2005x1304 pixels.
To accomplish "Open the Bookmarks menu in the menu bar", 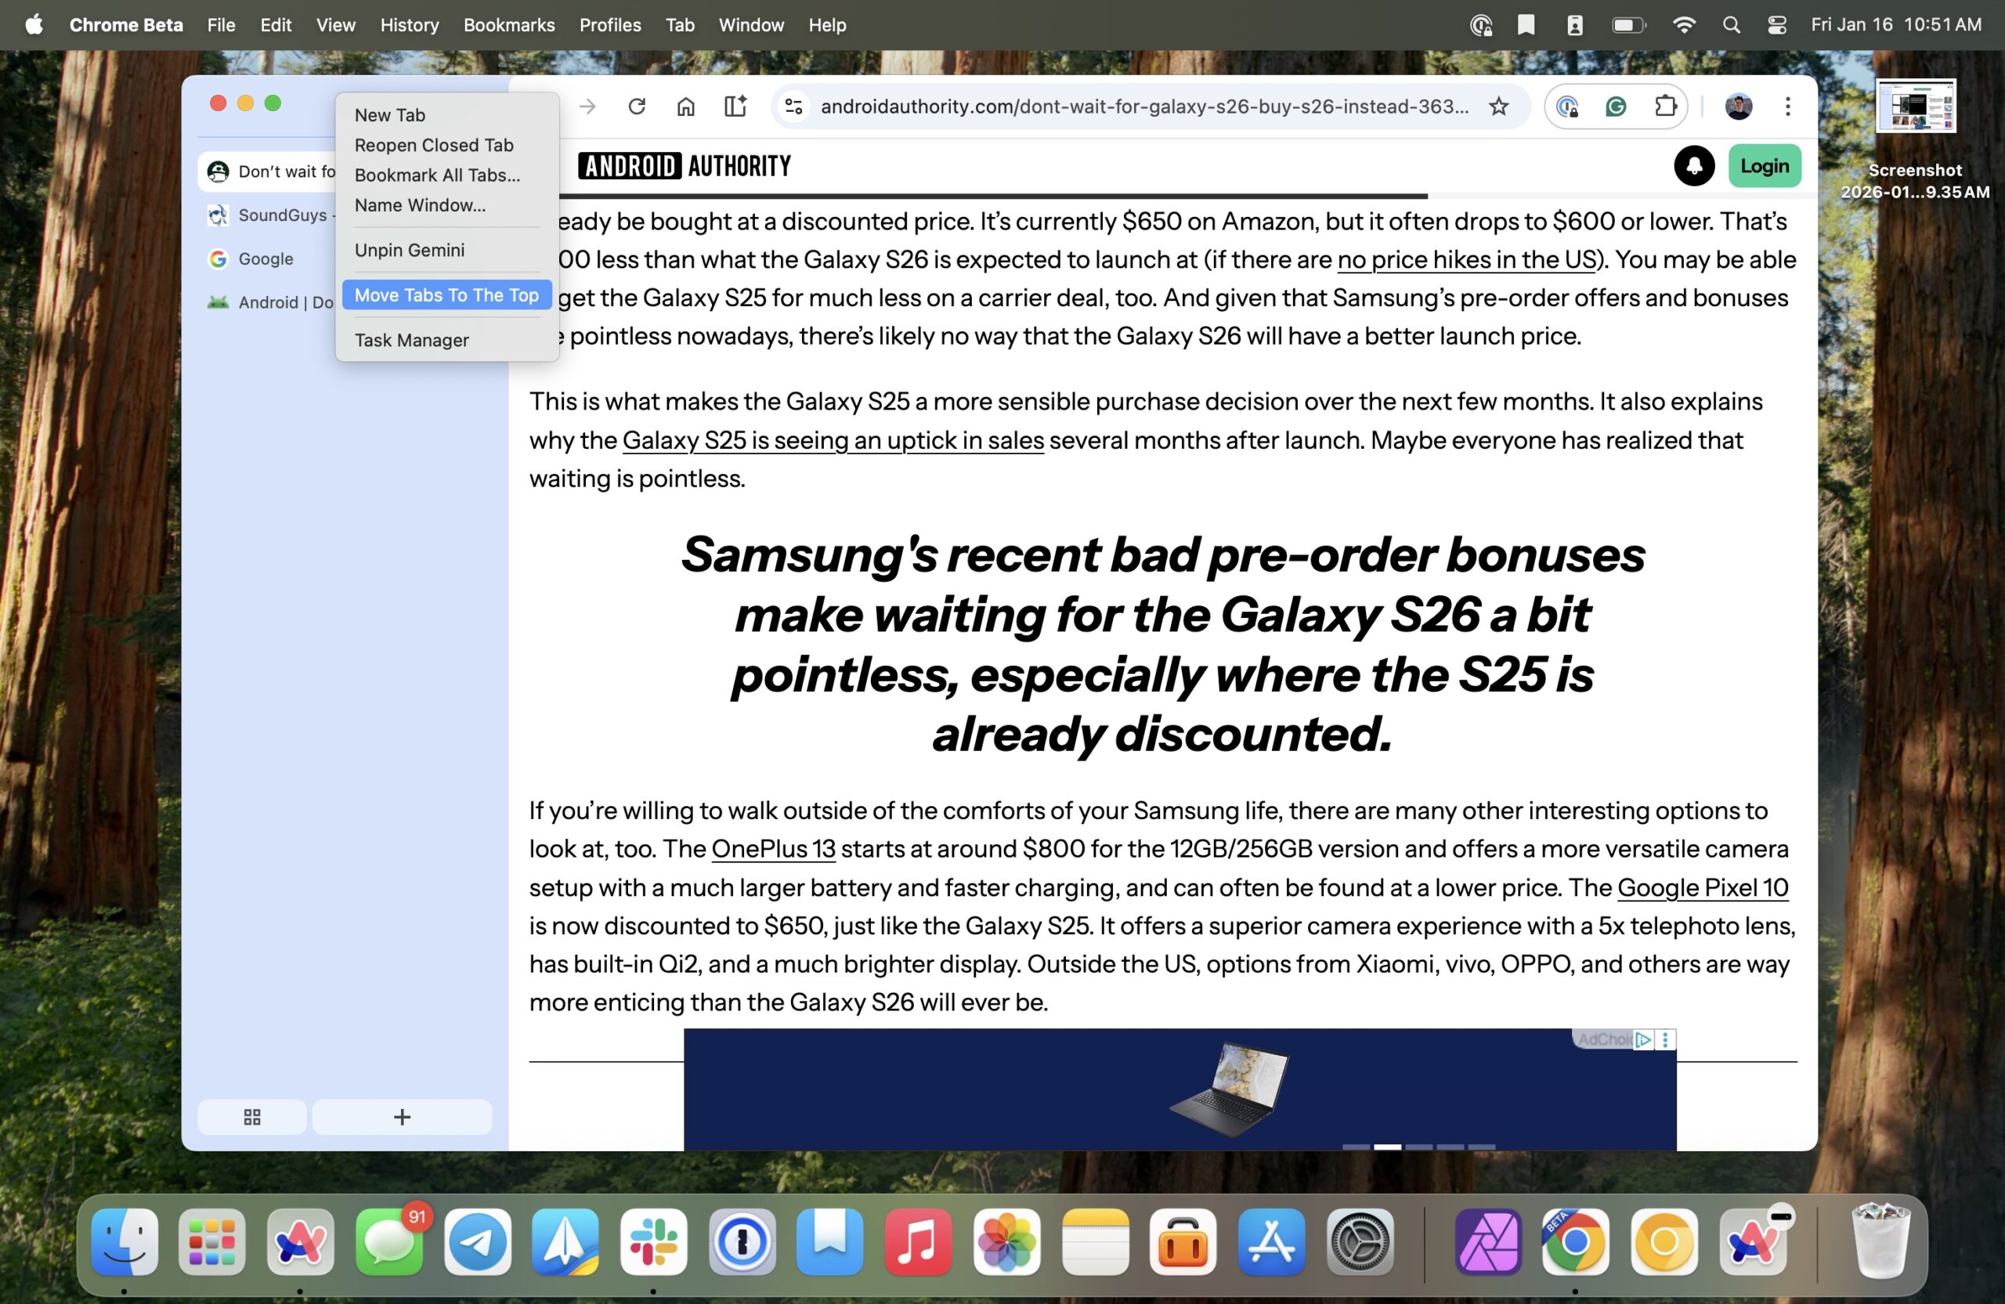I will (508, 24).
